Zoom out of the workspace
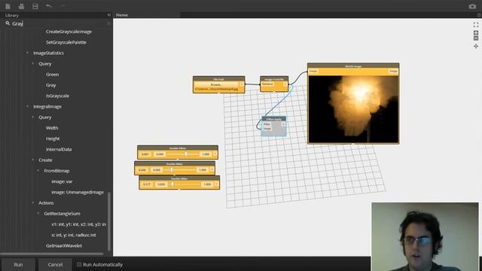482x271 pixels. [x=476, y=38]
